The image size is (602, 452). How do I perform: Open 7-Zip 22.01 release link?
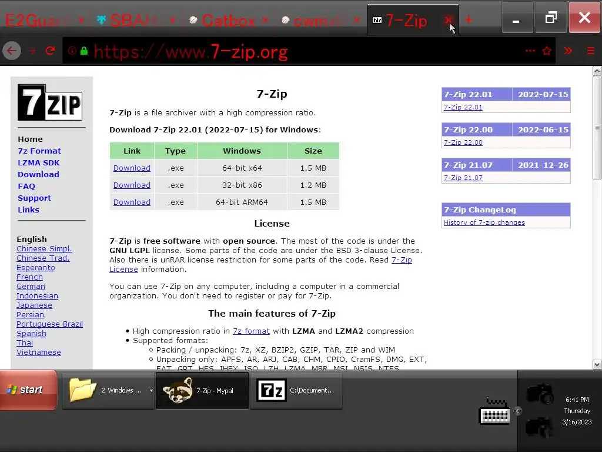(463, 107)
